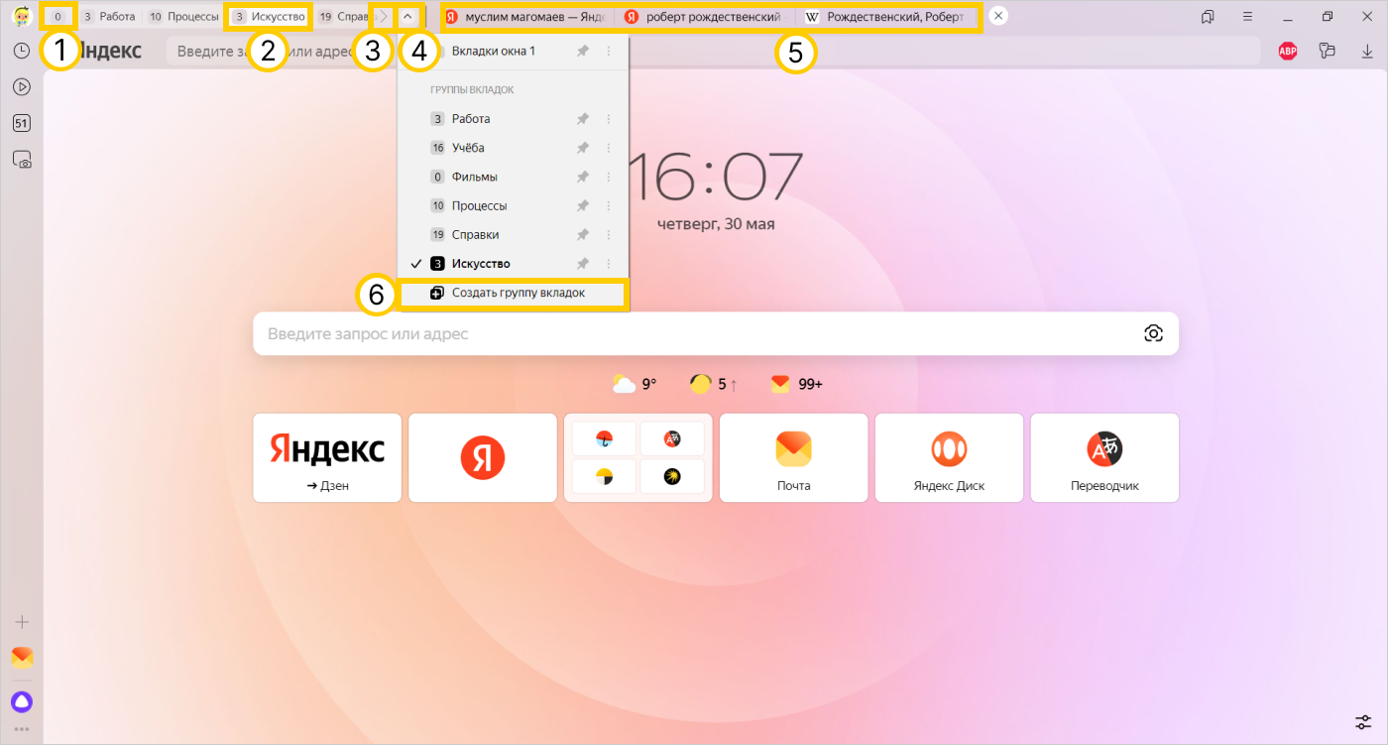The width and height of the screenshot is (1388, 745).
Task: Open the red Я logo tile
Action: [483, 457]
